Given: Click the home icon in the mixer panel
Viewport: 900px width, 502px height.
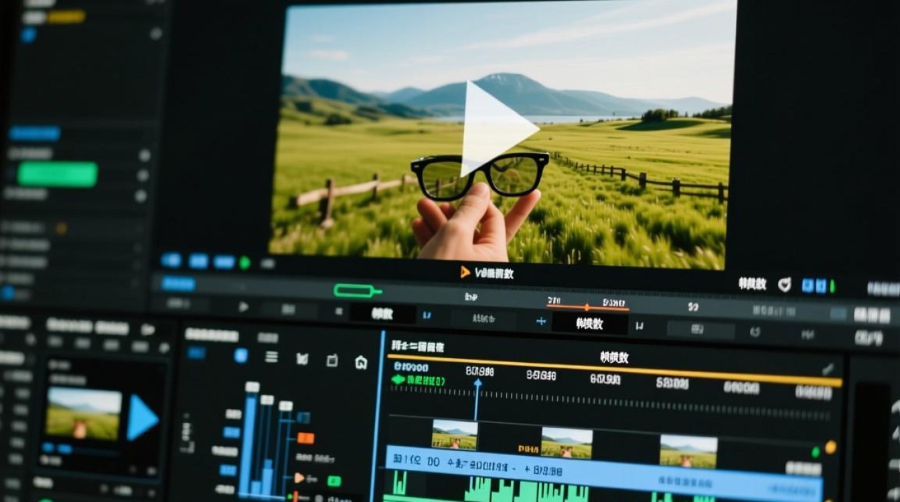Looking at the screenshot, I should (x=362, y=363).
